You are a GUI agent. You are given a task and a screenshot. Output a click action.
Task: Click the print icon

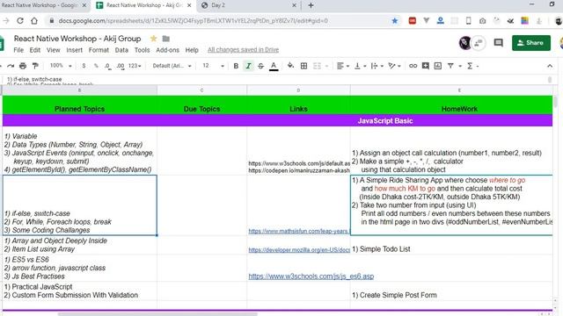pyautogui.click(x=23, y=66)
